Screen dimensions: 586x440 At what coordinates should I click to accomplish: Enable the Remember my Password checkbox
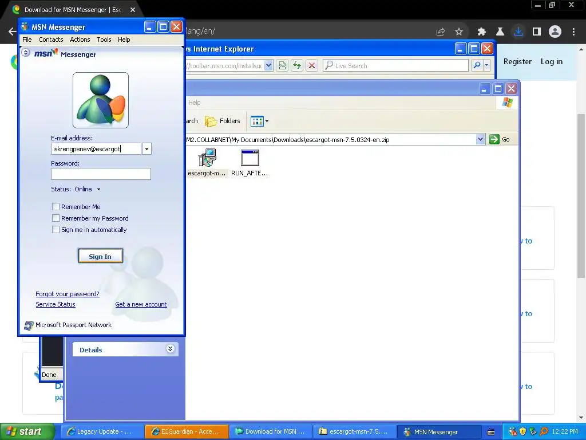(x=56, y=218)
